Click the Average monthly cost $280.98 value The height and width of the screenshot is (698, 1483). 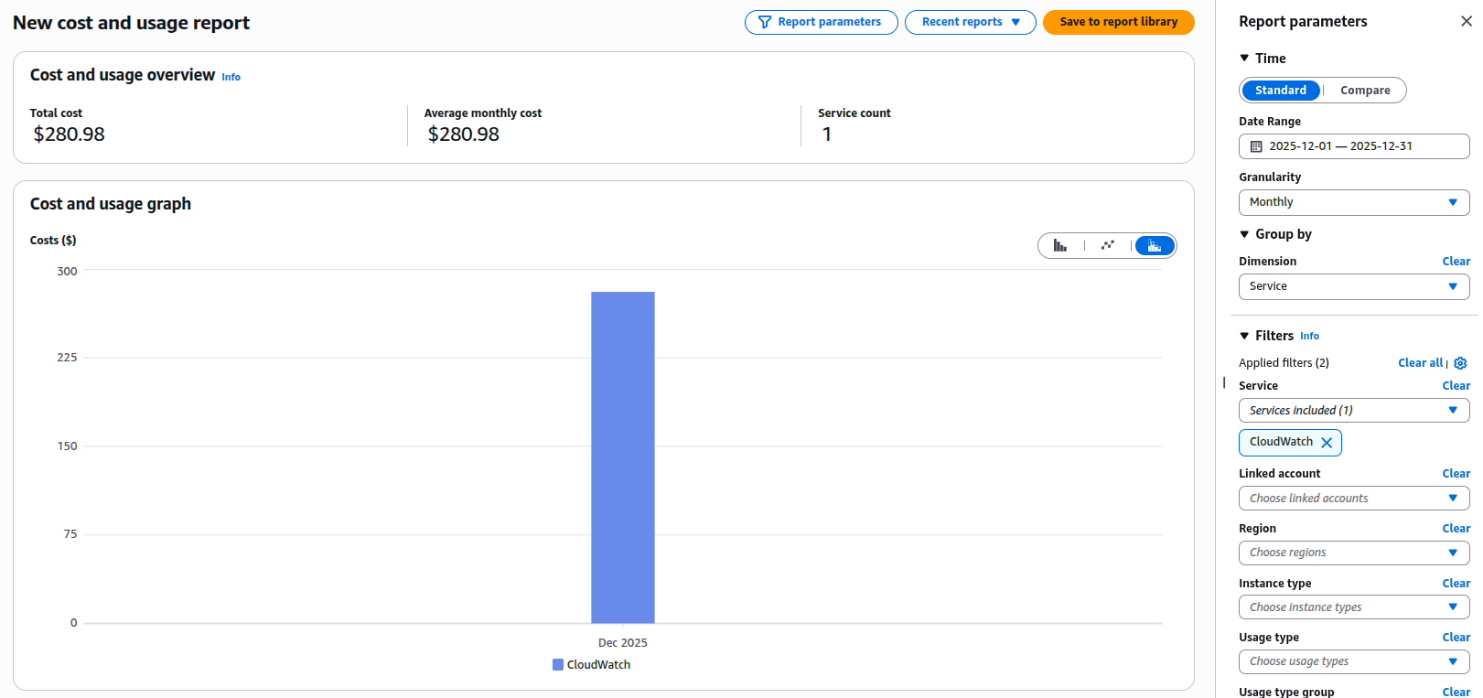(464, 134)
